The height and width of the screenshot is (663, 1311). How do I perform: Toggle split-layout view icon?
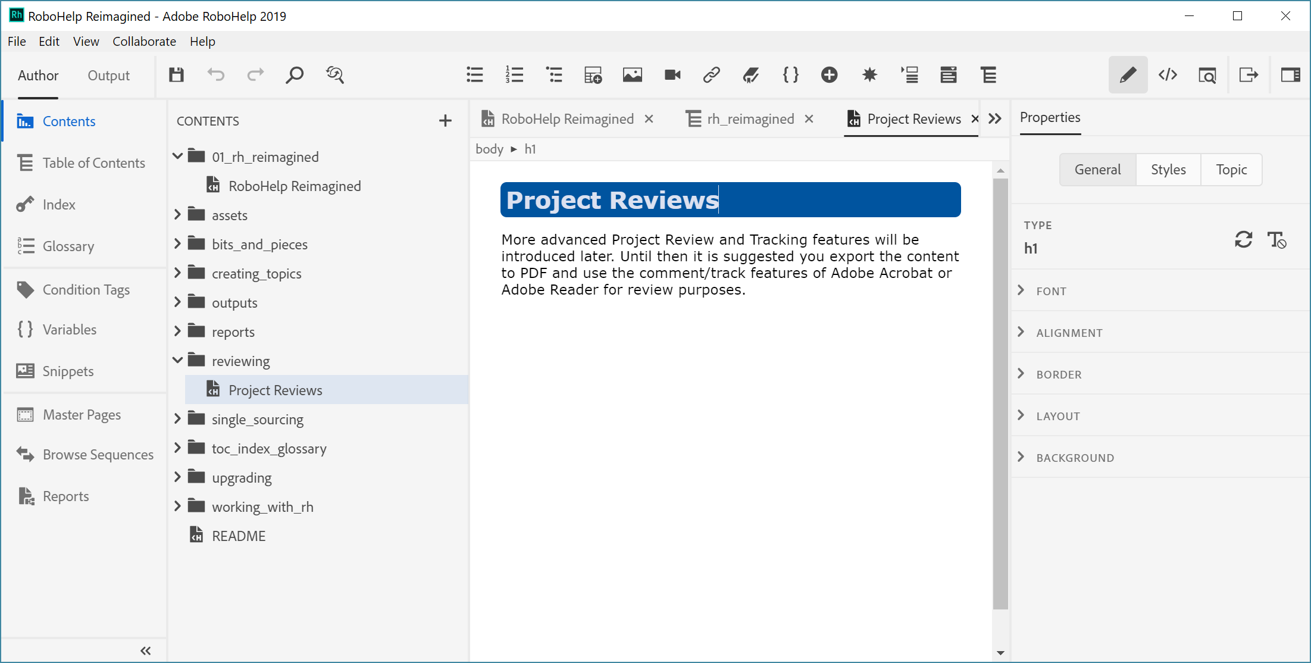[1291, 74]
